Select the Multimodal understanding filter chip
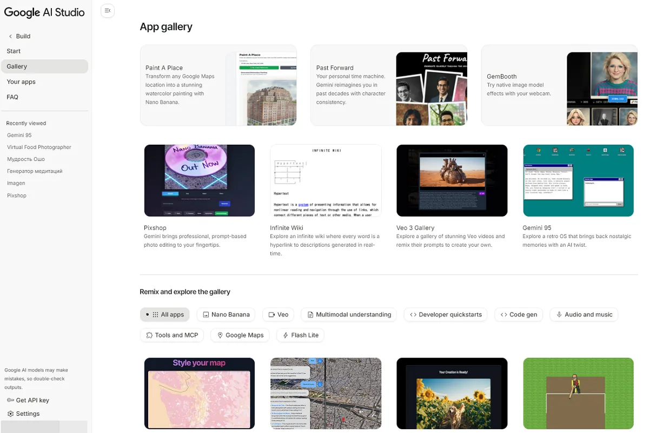649x433 pixels. (x=349, y=314)
